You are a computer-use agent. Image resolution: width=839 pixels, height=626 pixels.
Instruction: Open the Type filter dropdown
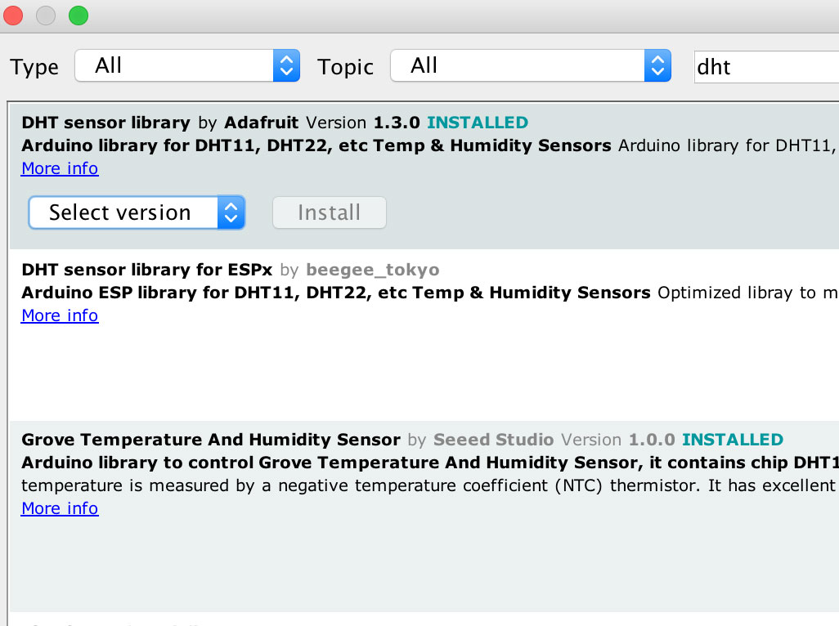tap(187, 65)
